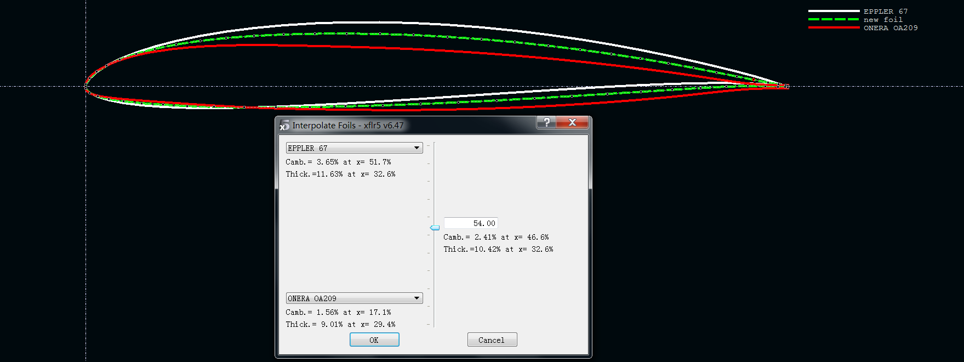Click the question mark help button

point(546,122)
